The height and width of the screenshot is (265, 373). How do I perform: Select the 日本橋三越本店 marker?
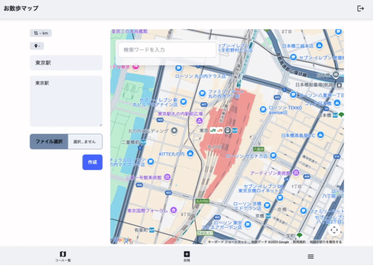pyautogui.click(x=320, y=45)
